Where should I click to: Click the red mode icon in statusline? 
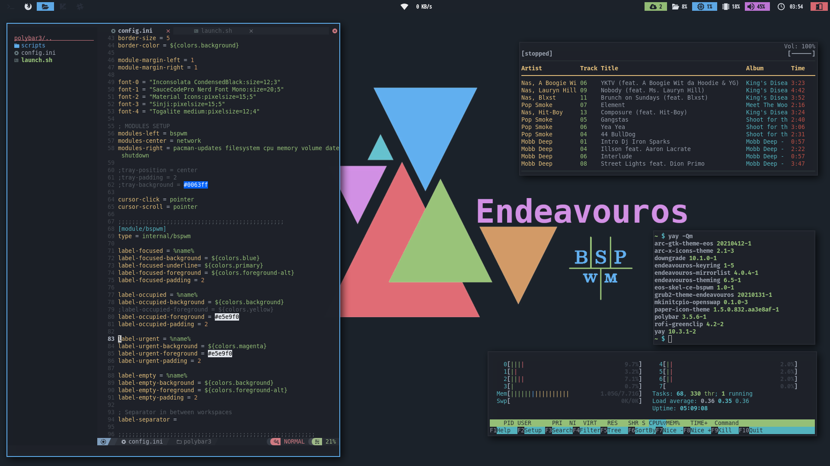click(275, 441)
